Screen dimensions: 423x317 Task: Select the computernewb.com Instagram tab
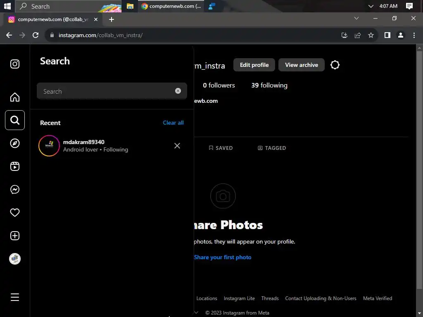tap(53, 19)
